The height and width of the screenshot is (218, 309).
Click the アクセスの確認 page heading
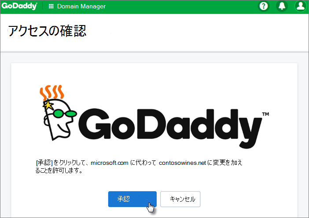pos(47,31)
